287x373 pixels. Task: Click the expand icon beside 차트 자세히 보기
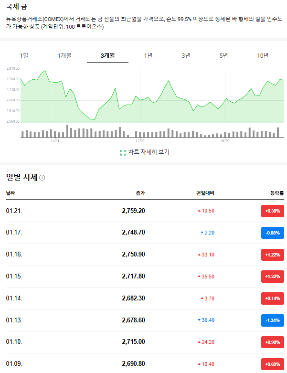click(123, 152)
